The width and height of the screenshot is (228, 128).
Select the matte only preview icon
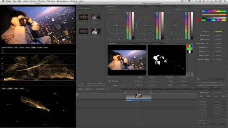pos(190,52)
